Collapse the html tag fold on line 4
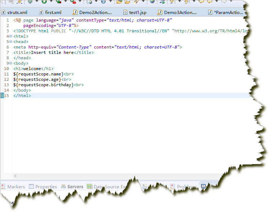 point(11,36)
